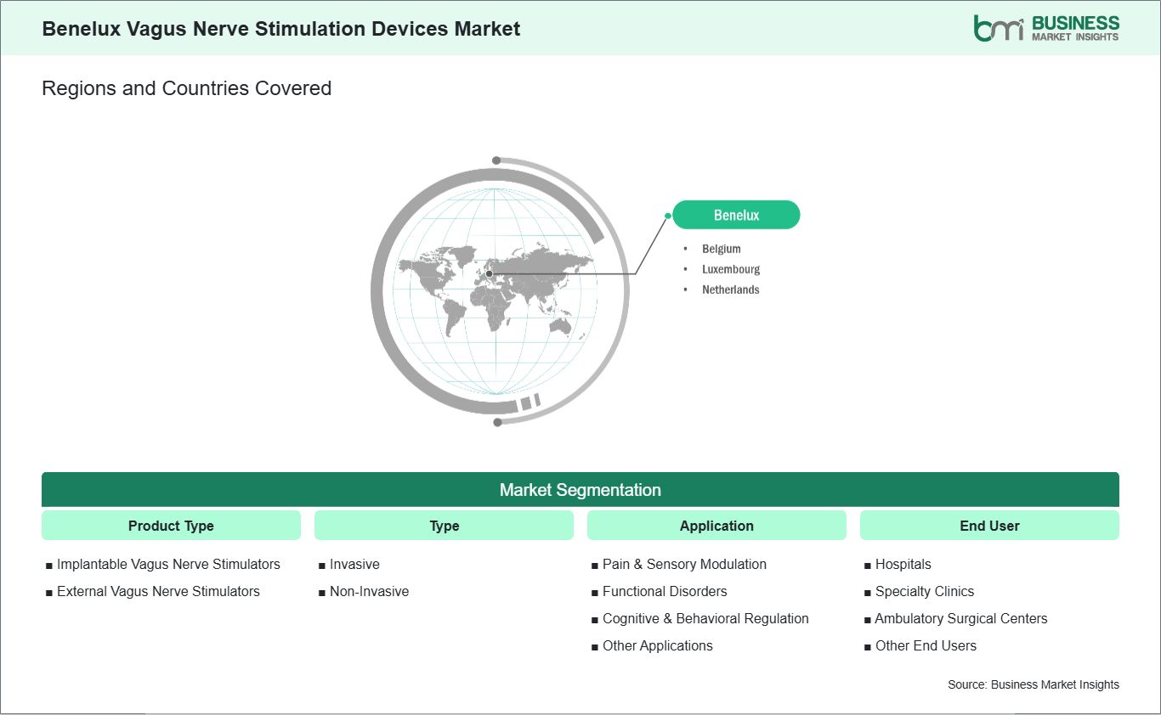Image resolution: width=1161 pixels, height=715 pixels.
Task: Click 'Belgium' in the country list
Action: [x=721, y=249]
